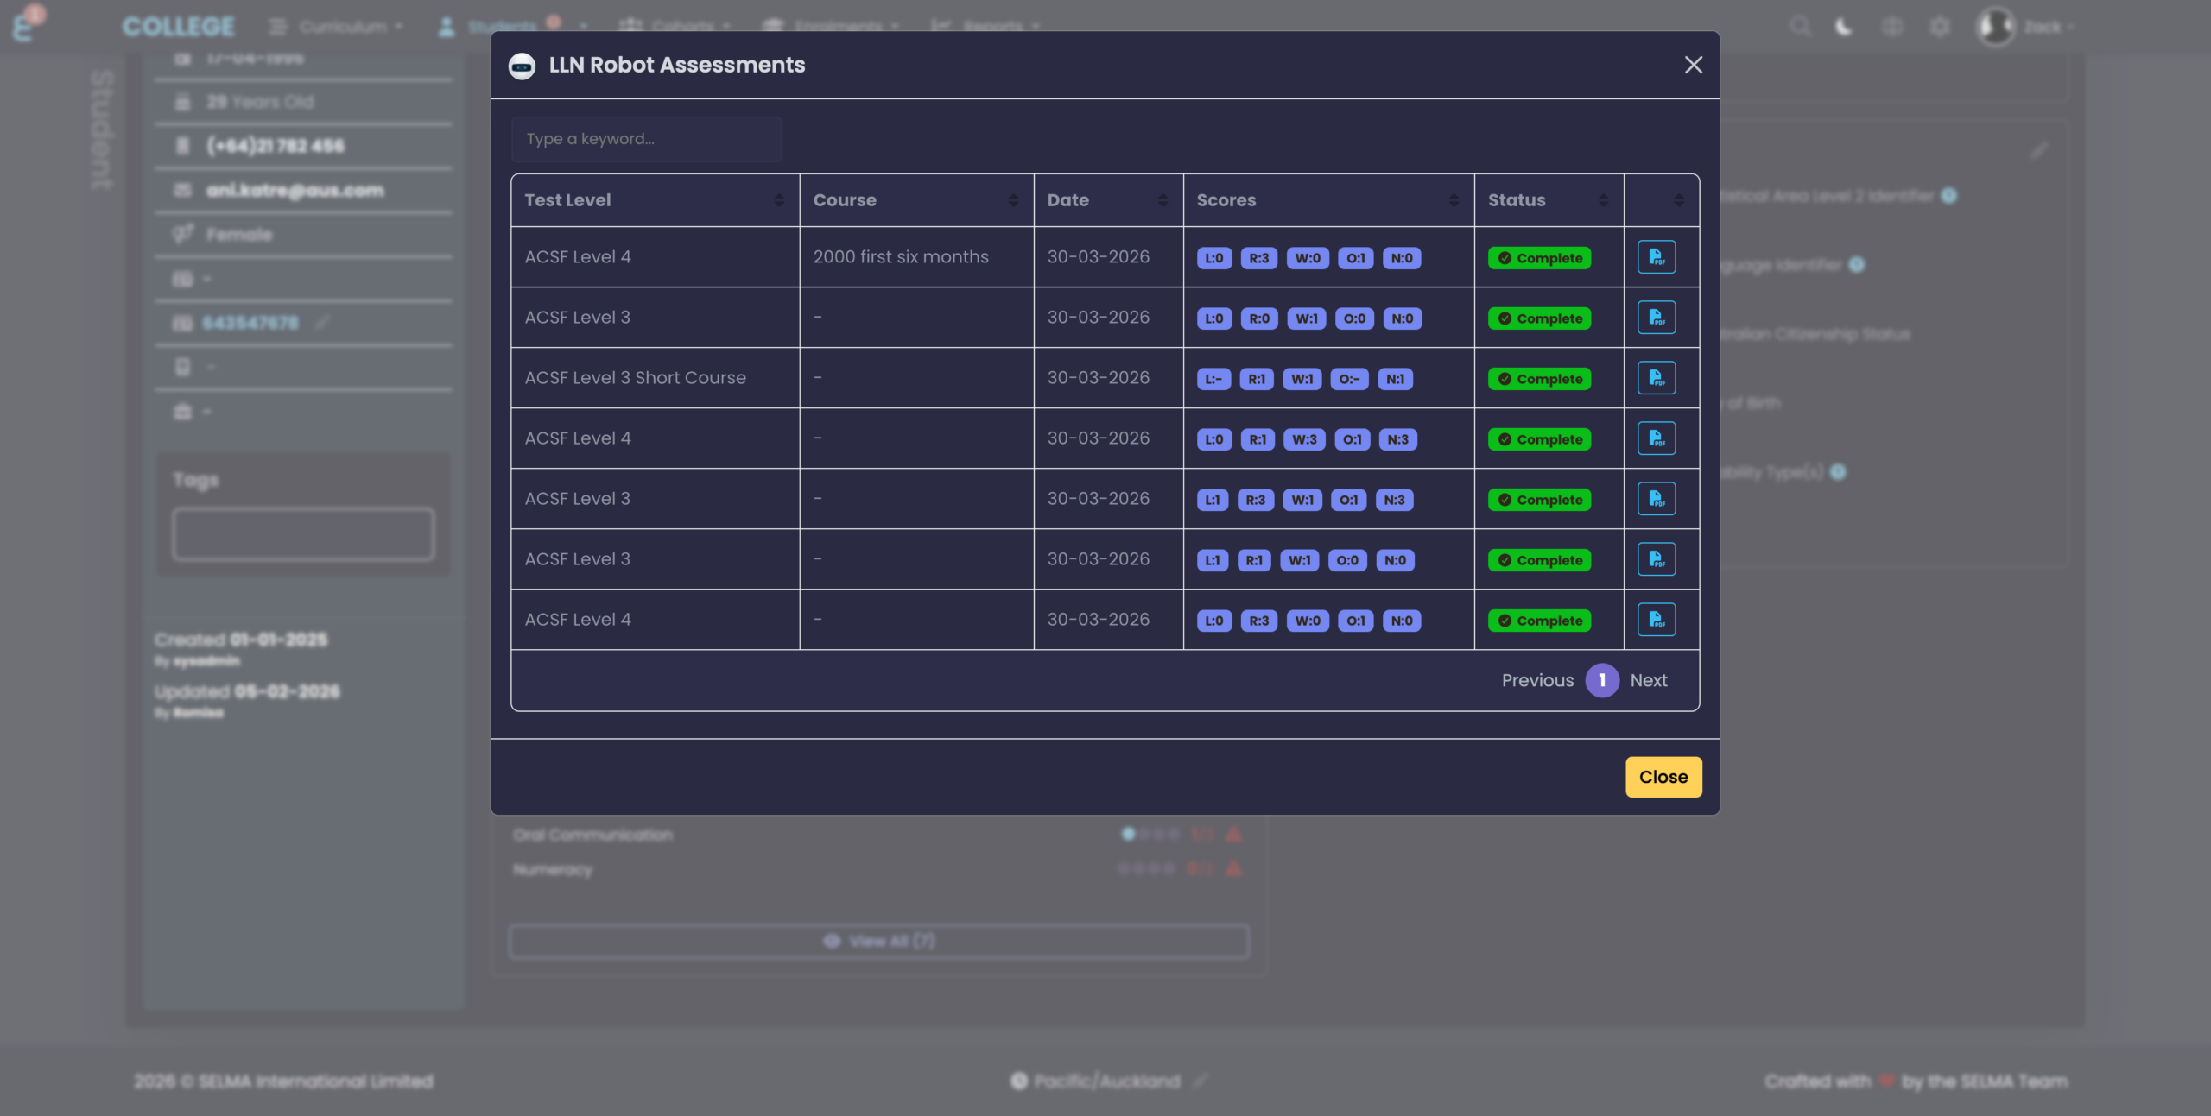This screenshot has width=2211, height=1116.
Task: Go to the Next page of assessments
Action: pyautogui.click(x=1648, y=680)
